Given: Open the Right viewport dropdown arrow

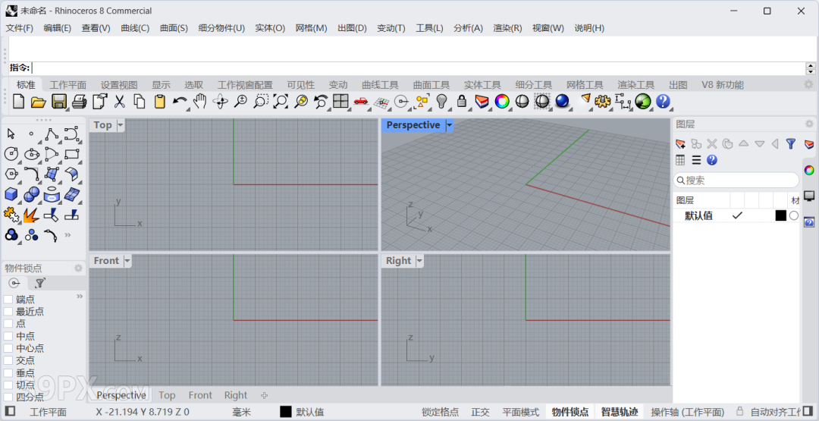Looking at the screenshot, I should 419,261.
